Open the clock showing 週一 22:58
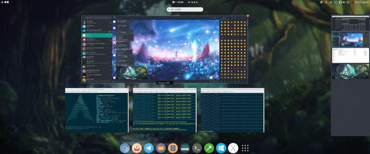The height and width of the screenshot is (154, 370). coord(178,2)
